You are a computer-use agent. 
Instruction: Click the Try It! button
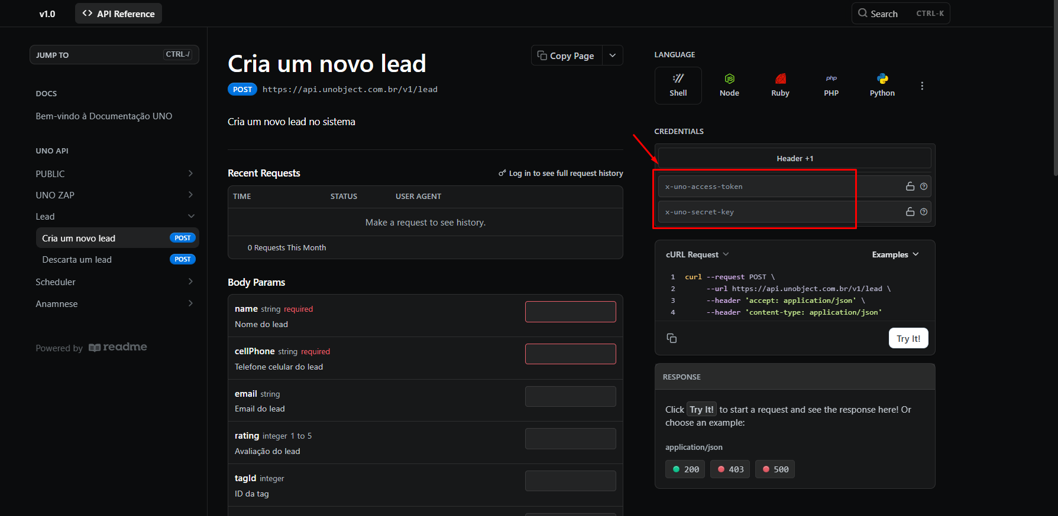(908, 338)
